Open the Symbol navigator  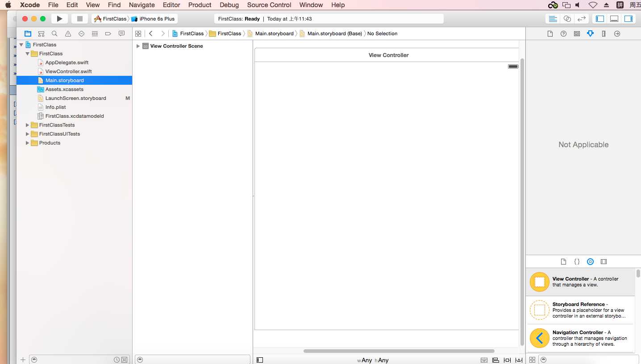tap(41, 33)
